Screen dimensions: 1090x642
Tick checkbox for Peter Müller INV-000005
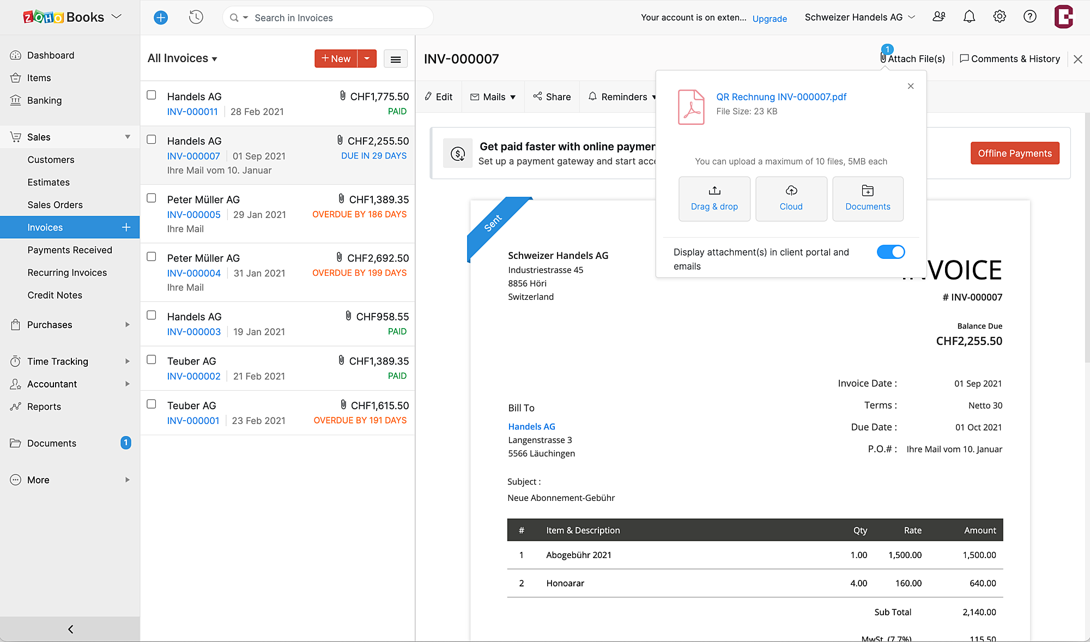pyautogui.click(x=152, y=198)
